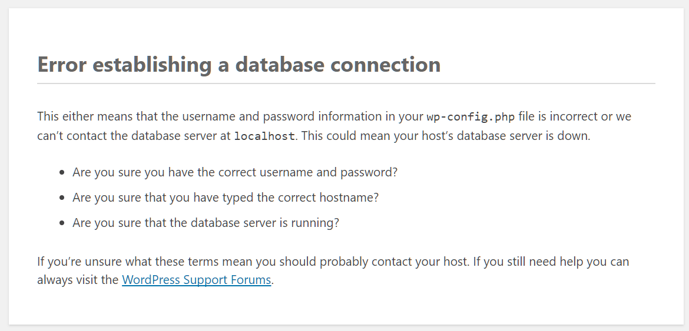689x331 pixels.
Task: Select the correct username and password question
Action: click(x=235, y=172)
